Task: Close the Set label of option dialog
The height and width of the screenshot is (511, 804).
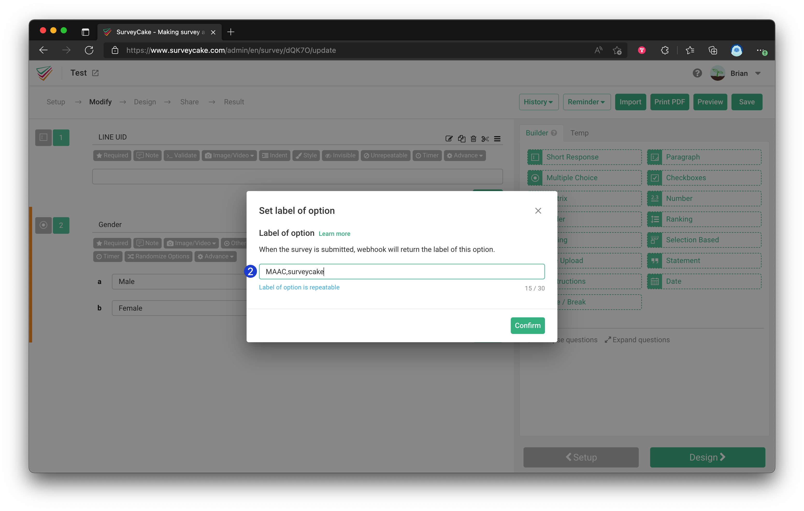Action: point(538,211)
